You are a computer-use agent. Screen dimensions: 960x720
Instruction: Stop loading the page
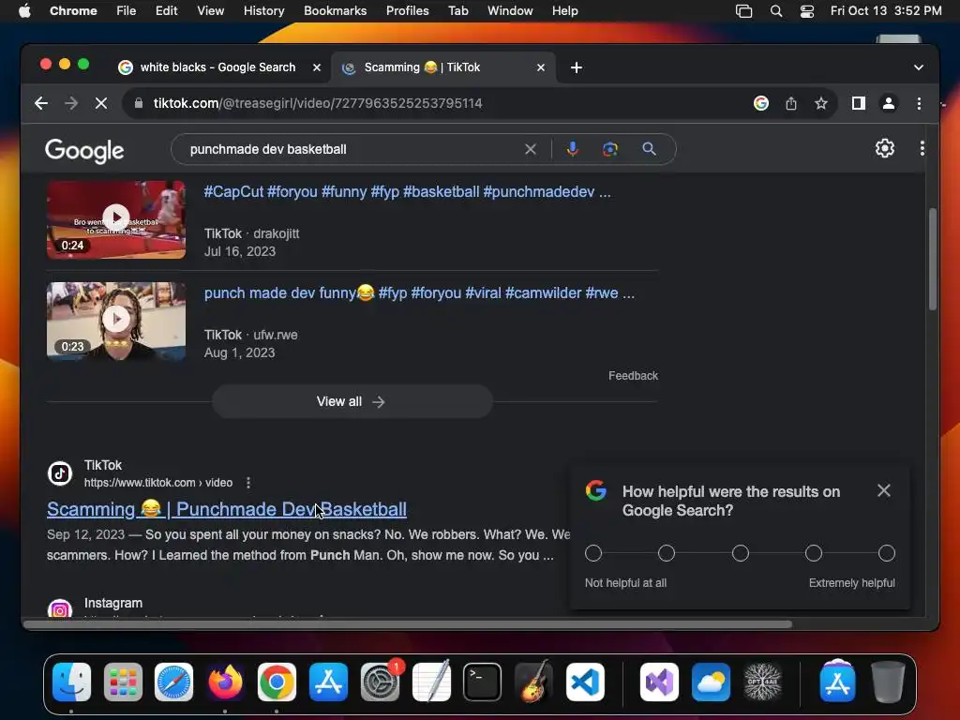click(101, 103)
